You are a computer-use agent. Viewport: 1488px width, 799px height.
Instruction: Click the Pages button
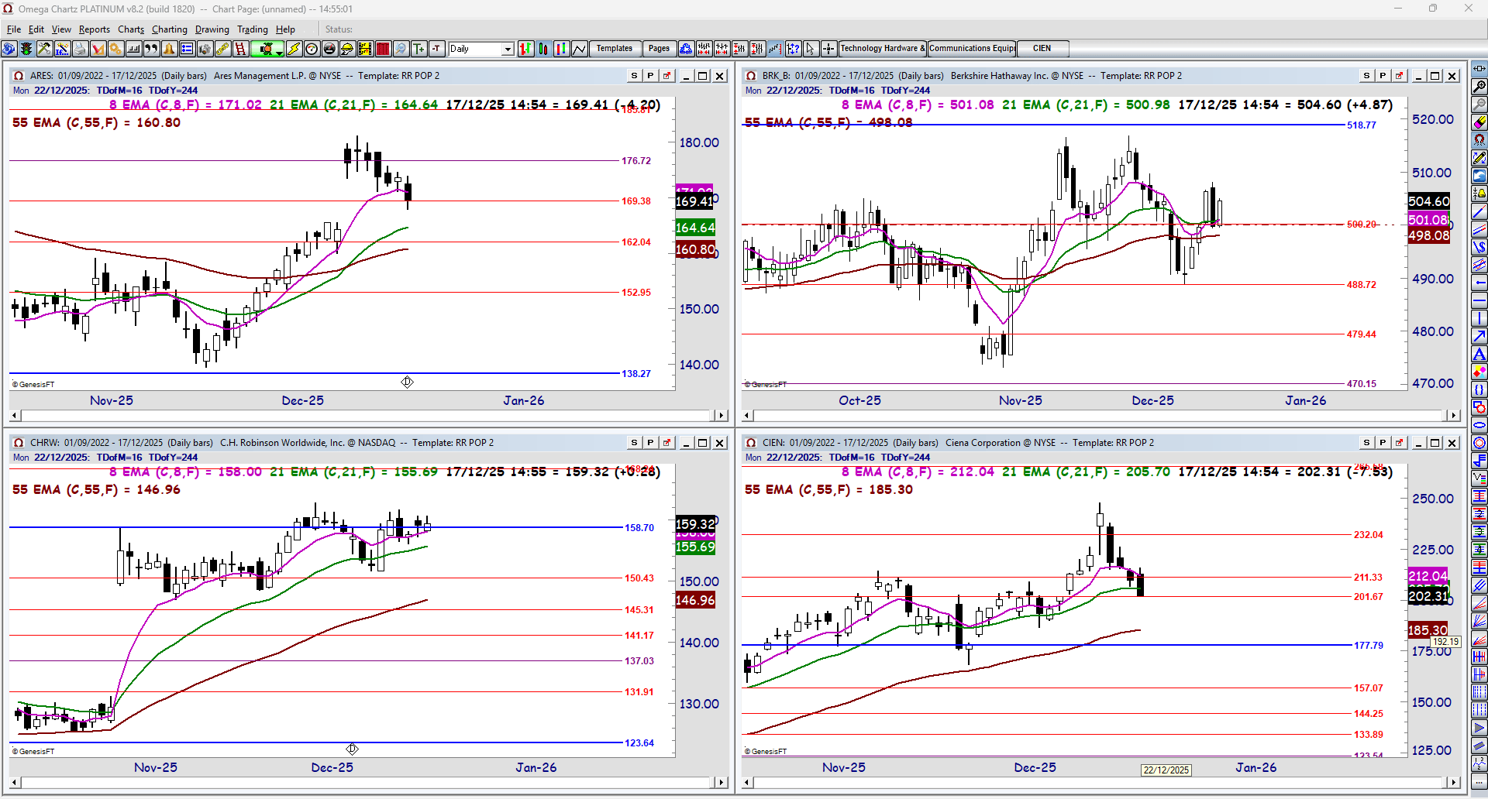click(x=659, y=49)
